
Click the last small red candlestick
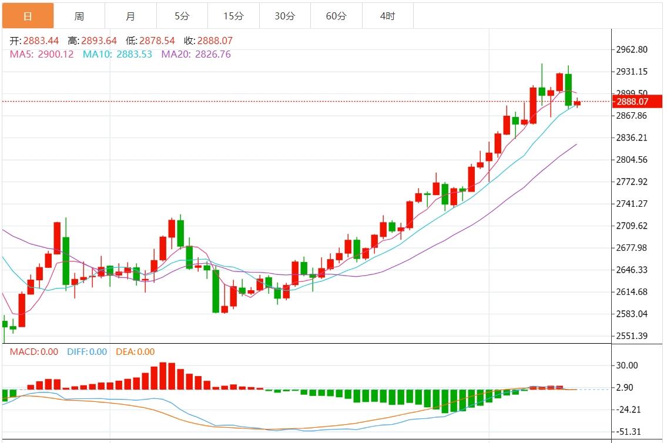pos(577,103)
